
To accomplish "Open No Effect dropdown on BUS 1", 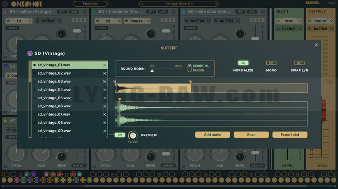I will [289, 29].
